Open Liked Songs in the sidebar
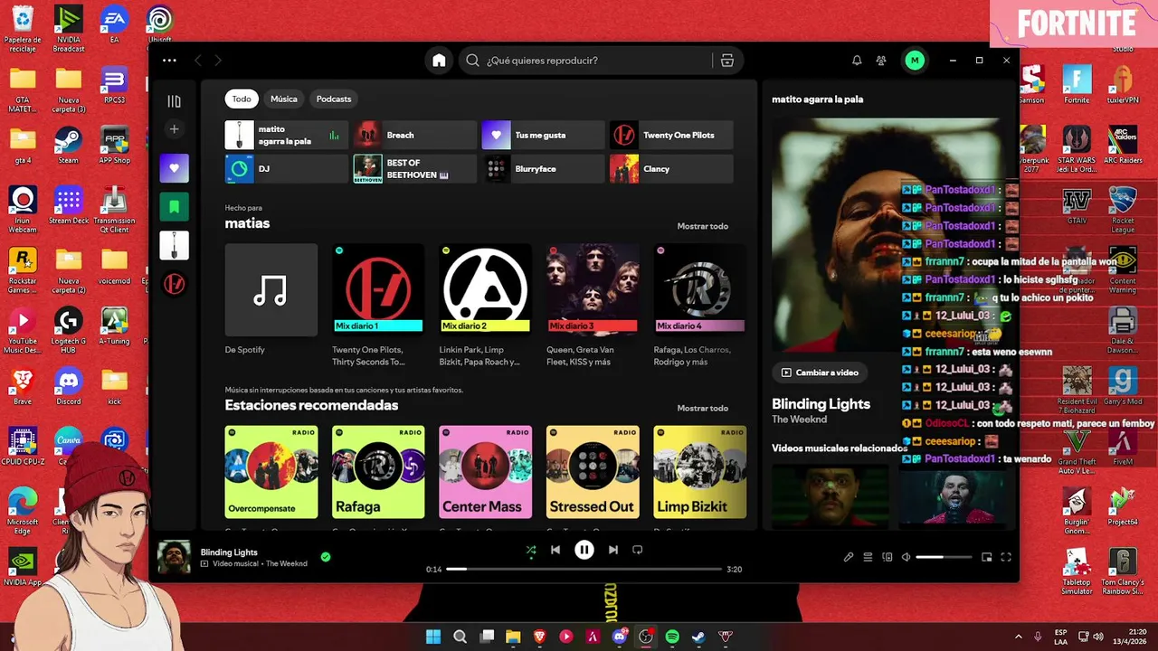 175,168
